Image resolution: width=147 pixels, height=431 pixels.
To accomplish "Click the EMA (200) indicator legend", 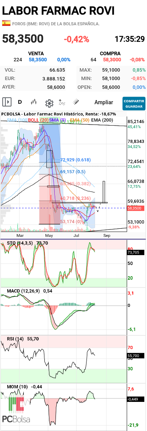I will point(102,120).
